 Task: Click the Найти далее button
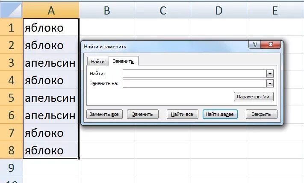(x=220, y=114)
